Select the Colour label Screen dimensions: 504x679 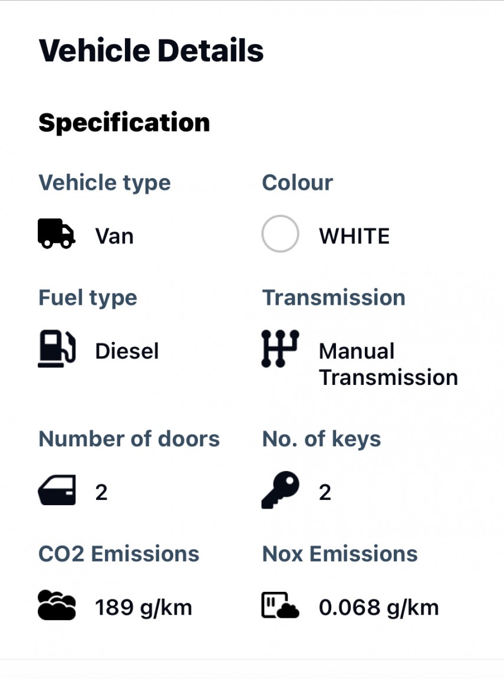[x=297, y=183]
